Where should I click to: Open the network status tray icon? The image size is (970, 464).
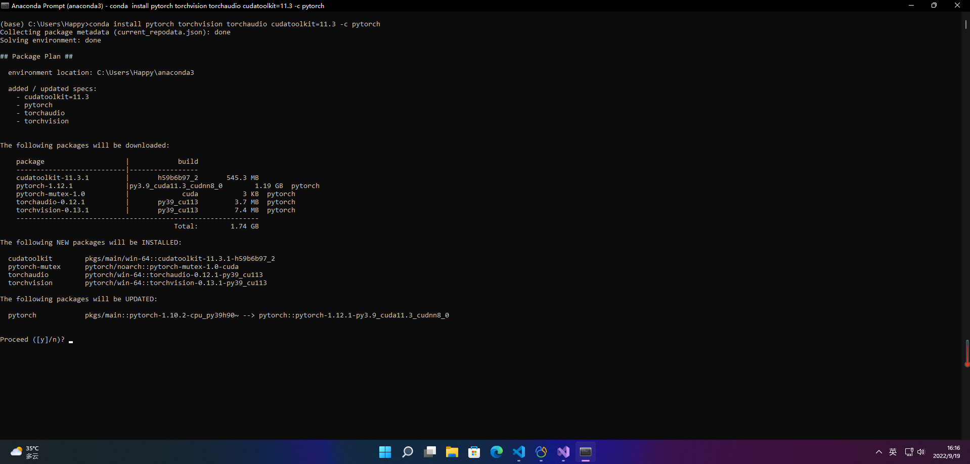click(909, 452)
